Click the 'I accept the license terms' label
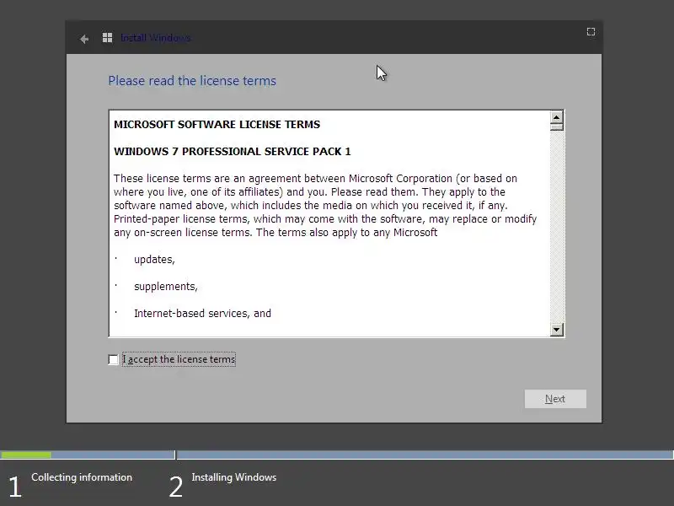The image size is (674, 506). [x=179, y=359]
